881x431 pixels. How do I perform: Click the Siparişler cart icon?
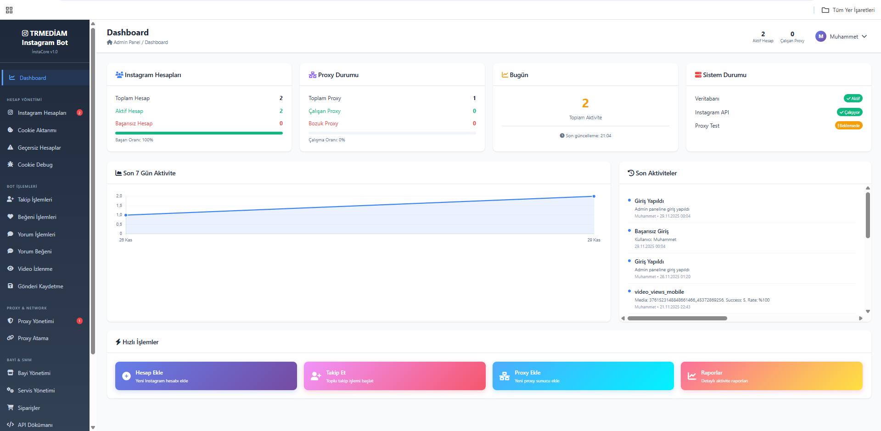[10, 408]
